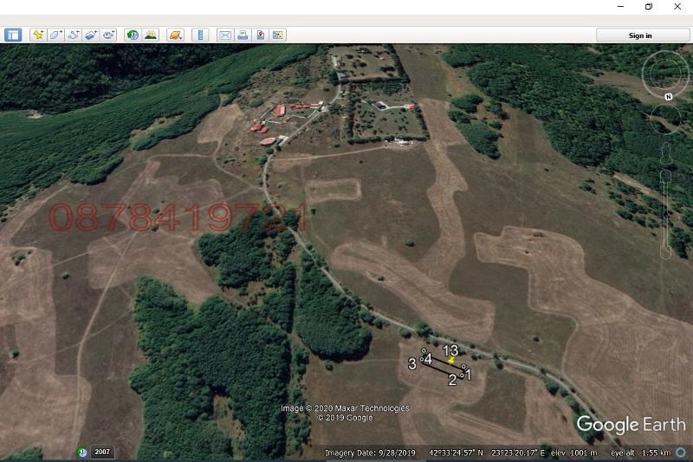The image size is (693, 462).
Task: Pick the Street View pegman icon
Action: [665, 156]
